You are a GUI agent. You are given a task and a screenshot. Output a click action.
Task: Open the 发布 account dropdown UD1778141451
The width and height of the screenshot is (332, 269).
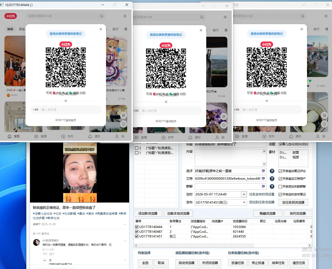click(x=244, y=202)
